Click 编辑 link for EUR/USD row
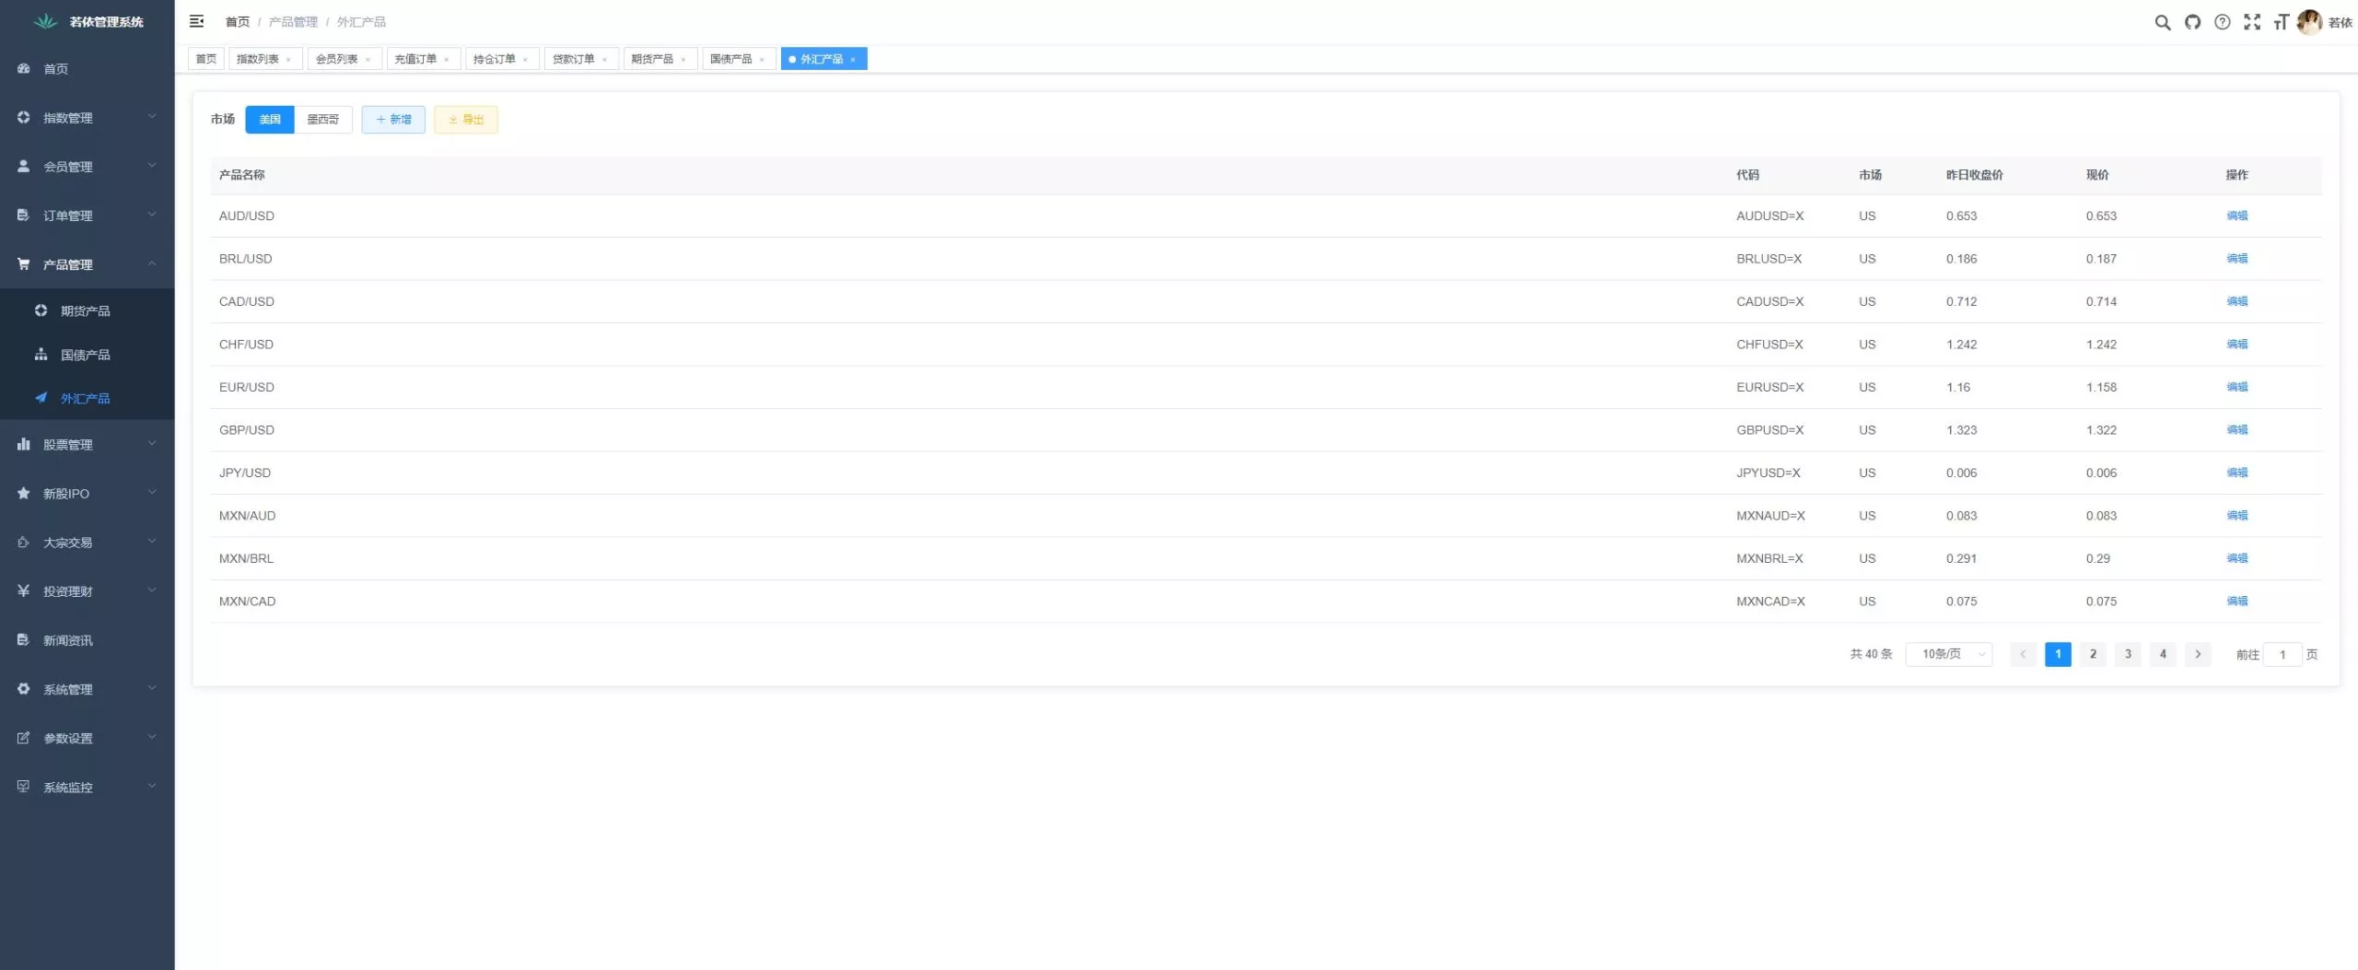This screenshot has width=2358, height=970. click(x=2236, y=387)
